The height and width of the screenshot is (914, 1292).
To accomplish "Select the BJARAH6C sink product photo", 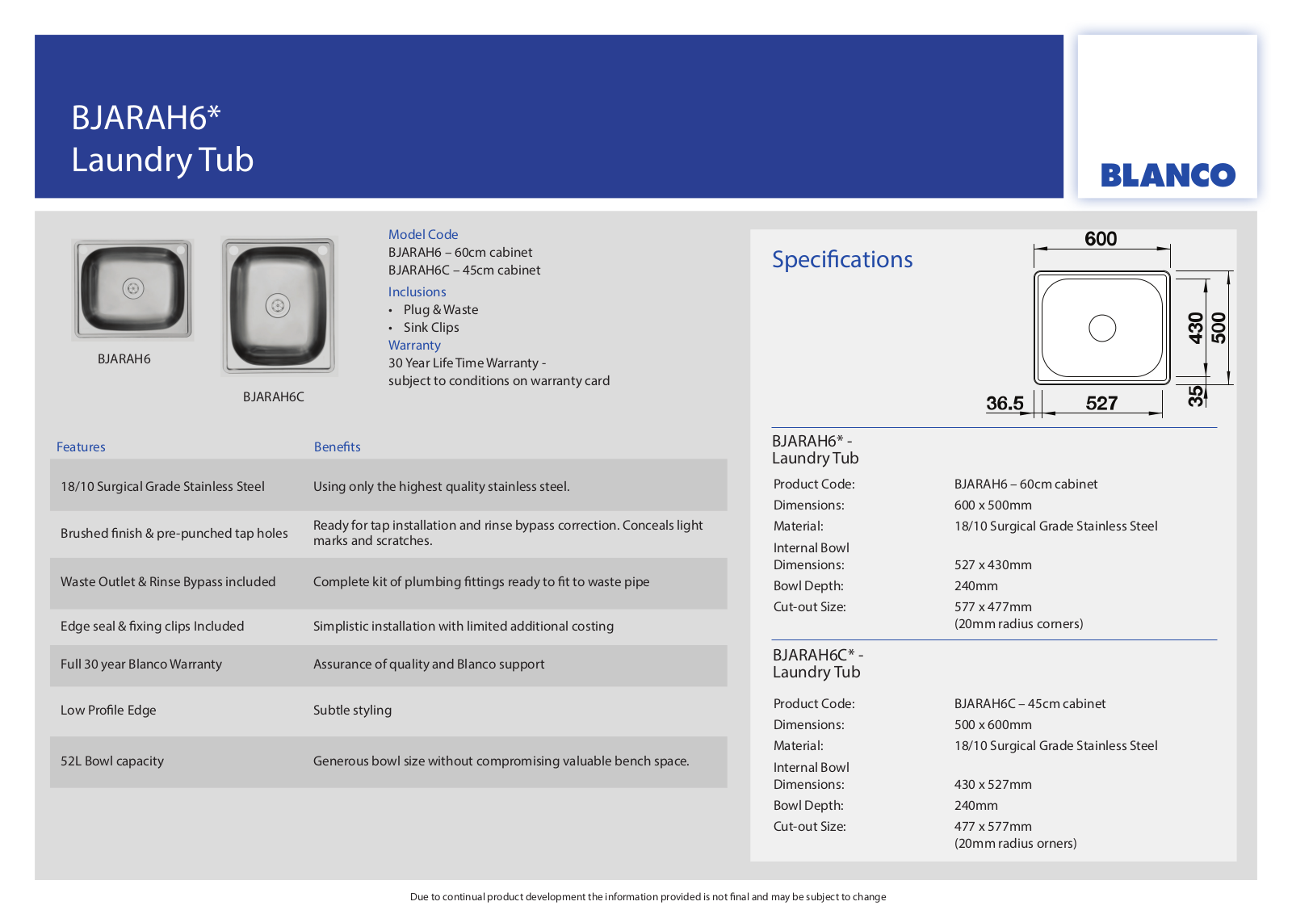I will (x=279, y=306).
